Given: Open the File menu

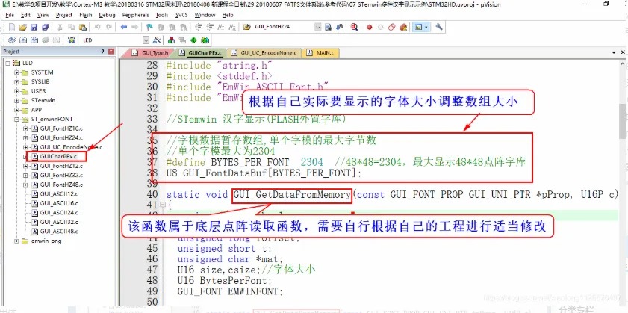Looking at the screenshot, I should (x=10, y=15).
